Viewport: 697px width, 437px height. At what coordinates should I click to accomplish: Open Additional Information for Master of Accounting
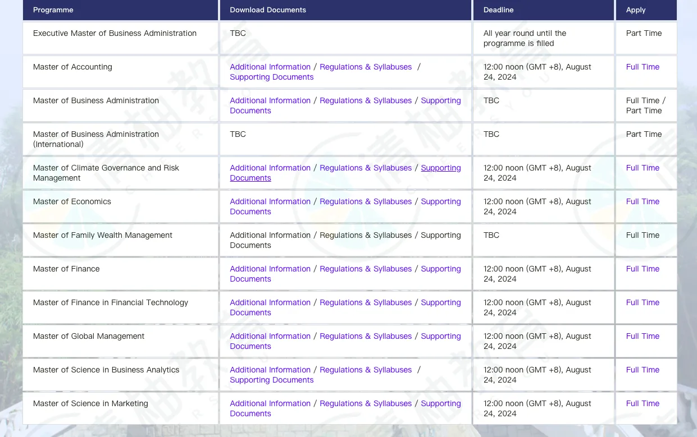tap(270, 67)
